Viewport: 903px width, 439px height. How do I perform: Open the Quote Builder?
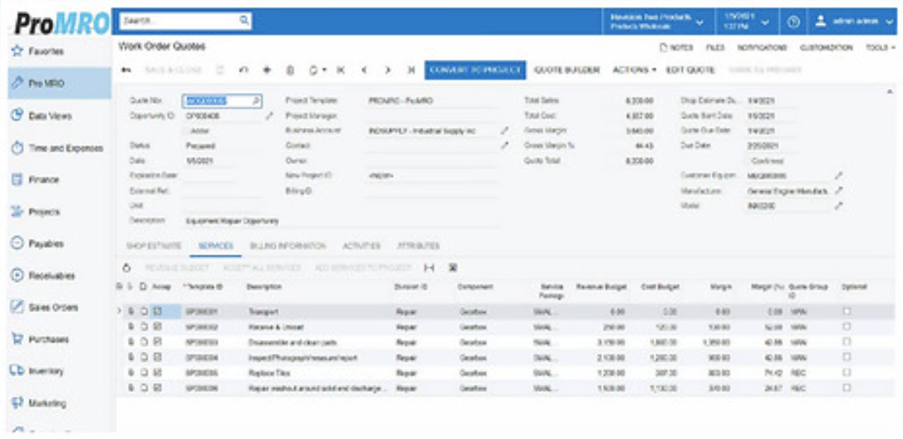tap(567, 70)
